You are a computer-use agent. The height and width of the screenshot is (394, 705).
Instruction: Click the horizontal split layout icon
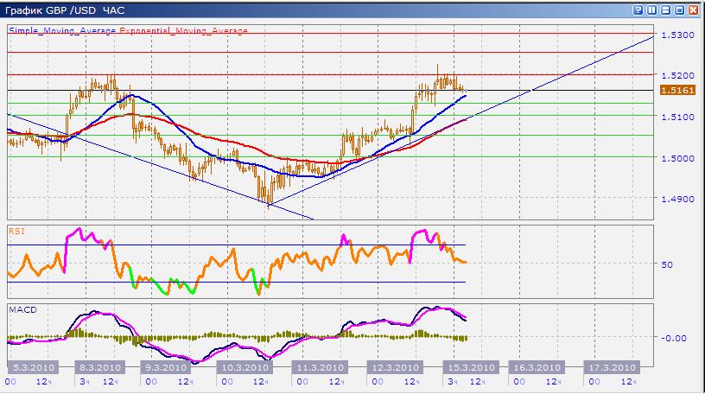pyautogui.click(x=665, y=10)
